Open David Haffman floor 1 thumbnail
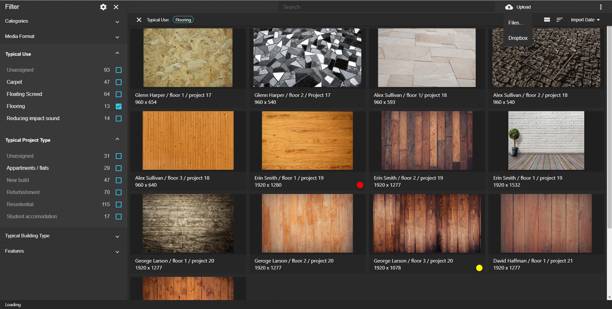The image size is (612, 309). [546, 223]
